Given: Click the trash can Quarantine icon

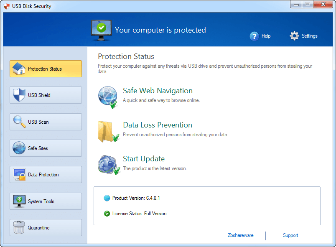Looking at the screenshot, I should click(x=19, y=227).
